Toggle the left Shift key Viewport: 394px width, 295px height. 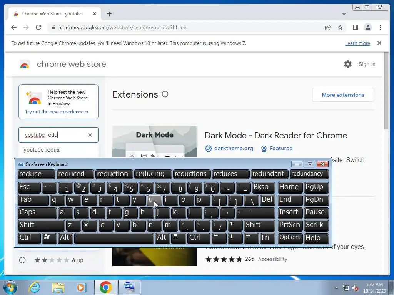tap(41, 225)
